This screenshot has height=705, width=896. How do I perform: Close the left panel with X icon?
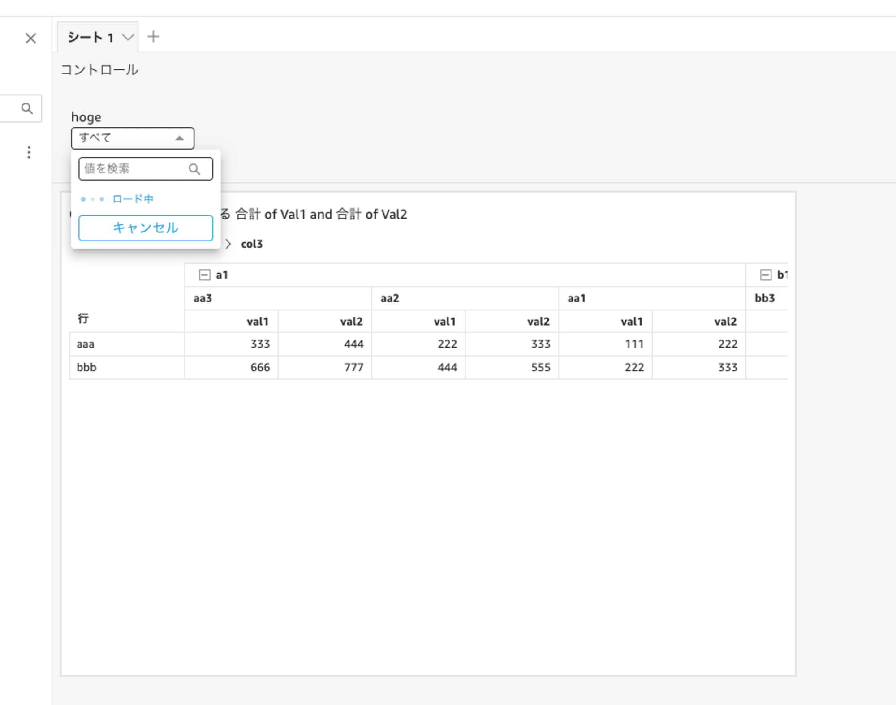(x=30, y=39)
